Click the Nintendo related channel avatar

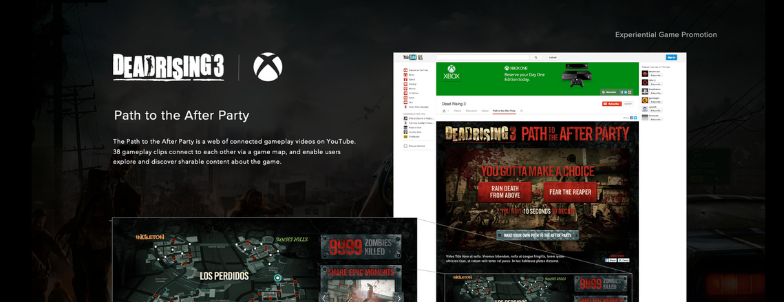(x=645, y=118)
